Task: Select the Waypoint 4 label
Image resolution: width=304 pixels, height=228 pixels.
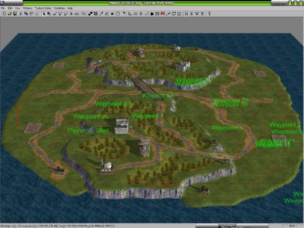Action: coord(147,116)
